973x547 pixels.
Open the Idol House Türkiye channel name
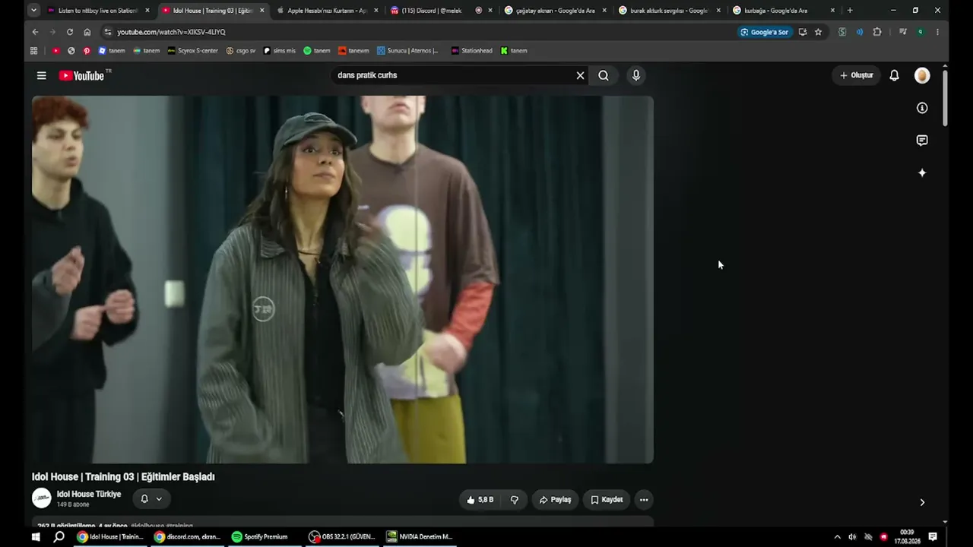(x=89, y=494)
